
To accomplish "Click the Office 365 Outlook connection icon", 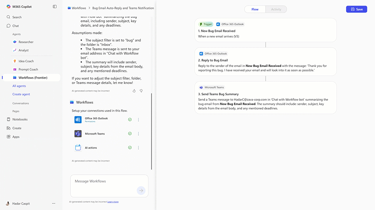I will click(x=78, y=119).
